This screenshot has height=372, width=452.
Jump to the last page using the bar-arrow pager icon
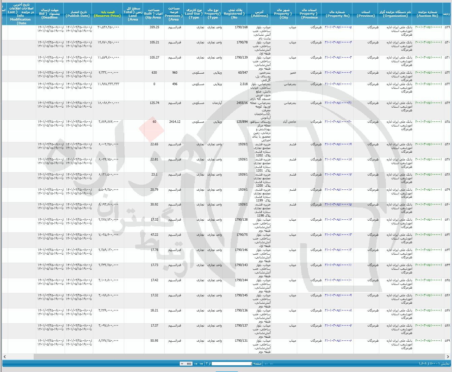(x=196, y=364)
